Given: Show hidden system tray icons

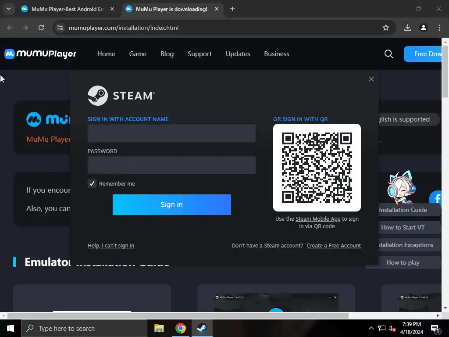Looking at the screenshot, I should (x=371, y=328).
